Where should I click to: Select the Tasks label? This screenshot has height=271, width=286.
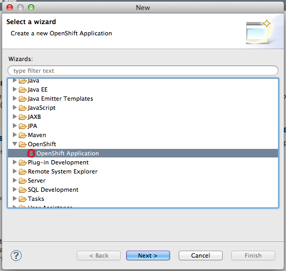pos(36,199)
